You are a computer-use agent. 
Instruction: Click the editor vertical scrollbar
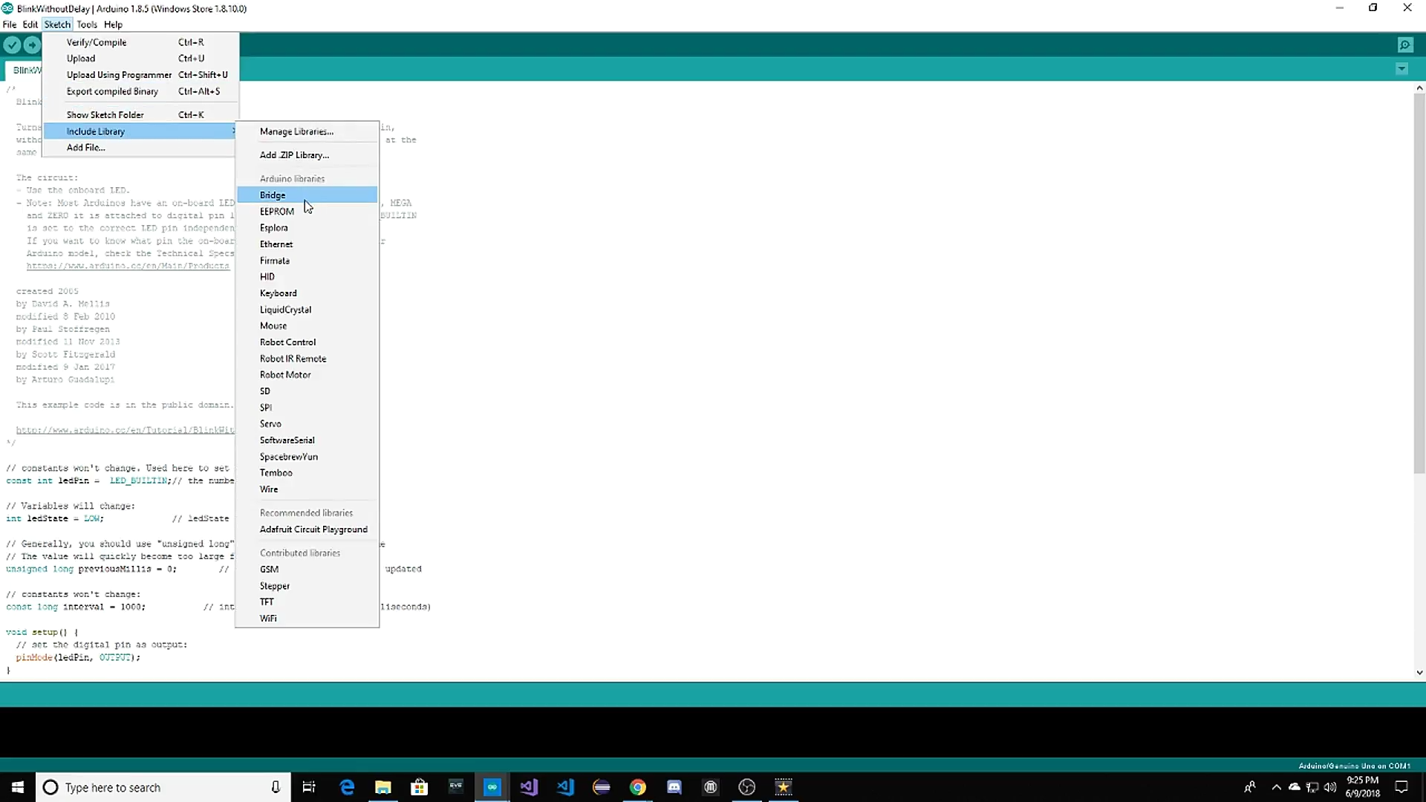click(x=1419, y=282)
